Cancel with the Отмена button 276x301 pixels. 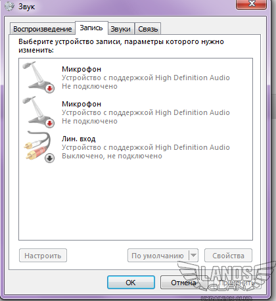(x=183, y=283)
